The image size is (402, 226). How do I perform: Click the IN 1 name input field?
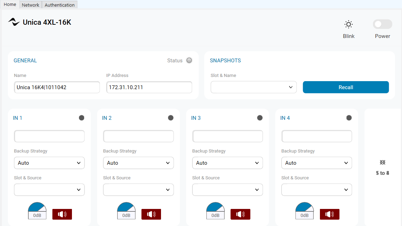click(49, 136)
